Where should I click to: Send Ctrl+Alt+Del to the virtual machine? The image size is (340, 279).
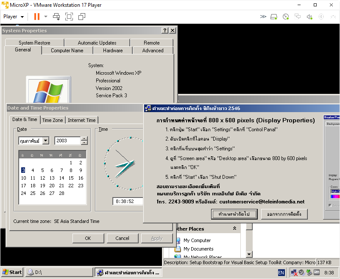(56, 17)
